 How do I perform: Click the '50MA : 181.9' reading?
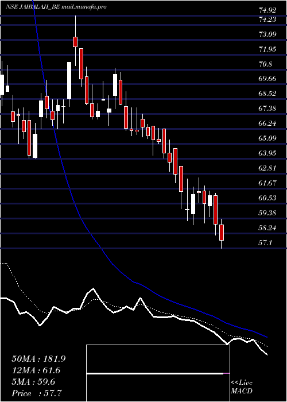(x=38, y=359)
